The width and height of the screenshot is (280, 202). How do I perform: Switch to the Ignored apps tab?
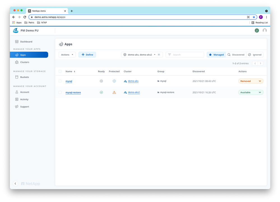255,55
